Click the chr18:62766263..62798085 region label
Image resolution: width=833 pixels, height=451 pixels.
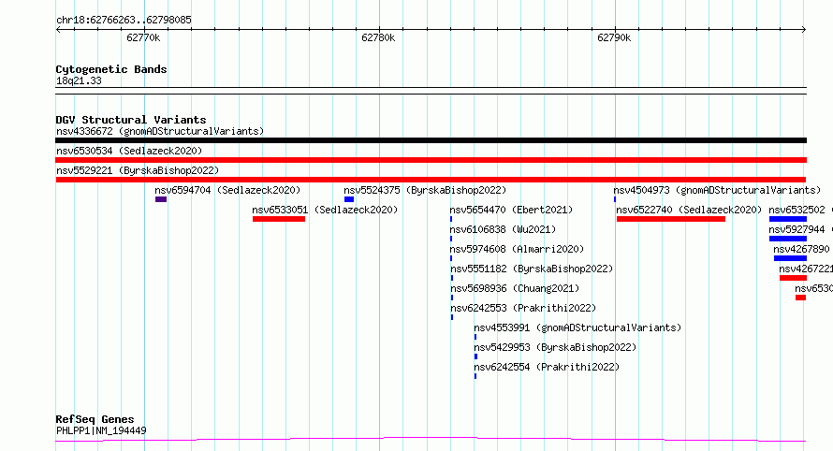click(x=124, y=20)
